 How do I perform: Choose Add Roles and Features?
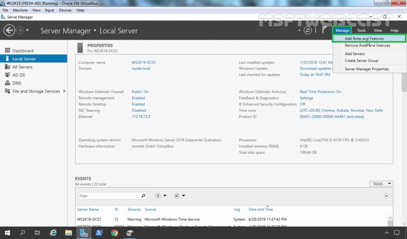364,38
